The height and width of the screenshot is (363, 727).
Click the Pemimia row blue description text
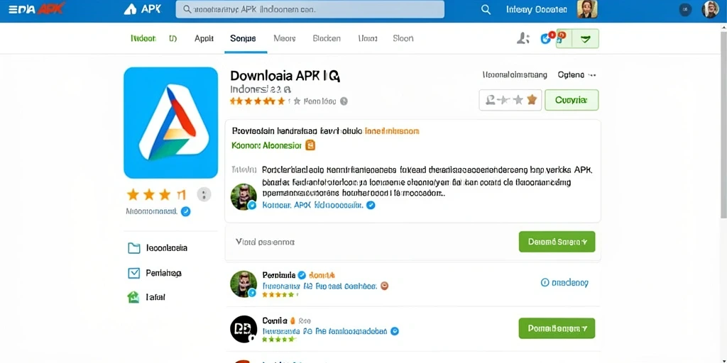tap(319, 286)
